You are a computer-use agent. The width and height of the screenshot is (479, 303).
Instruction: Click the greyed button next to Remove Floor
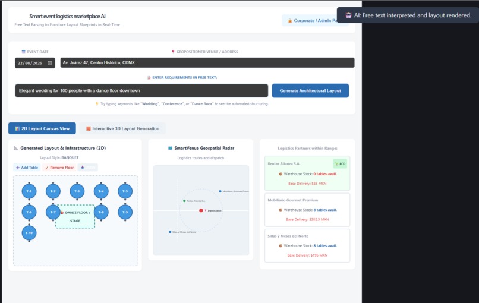click(x=88, y=168)
